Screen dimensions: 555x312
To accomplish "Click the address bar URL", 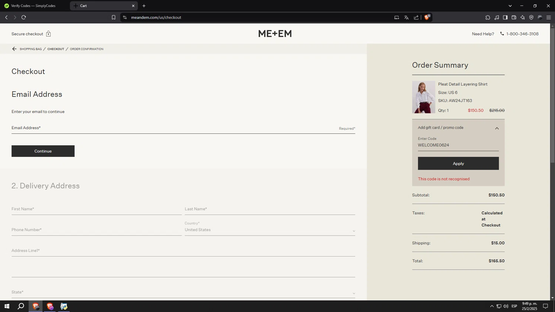I will 156,17.
